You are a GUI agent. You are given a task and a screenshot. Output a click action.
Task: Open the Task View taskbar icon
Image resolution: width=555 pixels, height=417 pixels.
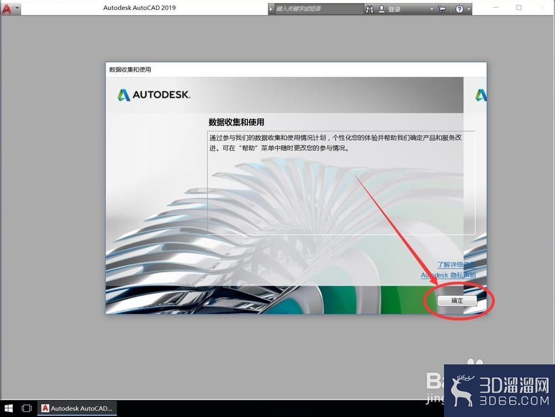click(27, 408)
